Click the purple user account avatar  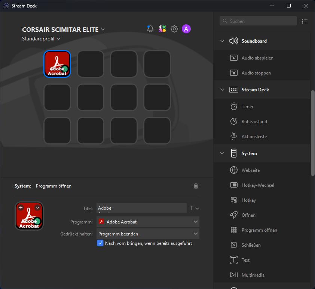point(186,29)
